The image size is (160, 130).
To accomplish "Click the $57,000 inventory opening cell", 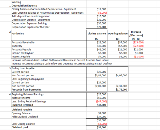I will tap(122, 46).
